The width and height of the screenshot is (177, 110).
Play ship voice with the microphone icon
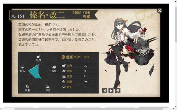(x=118, y=91)
